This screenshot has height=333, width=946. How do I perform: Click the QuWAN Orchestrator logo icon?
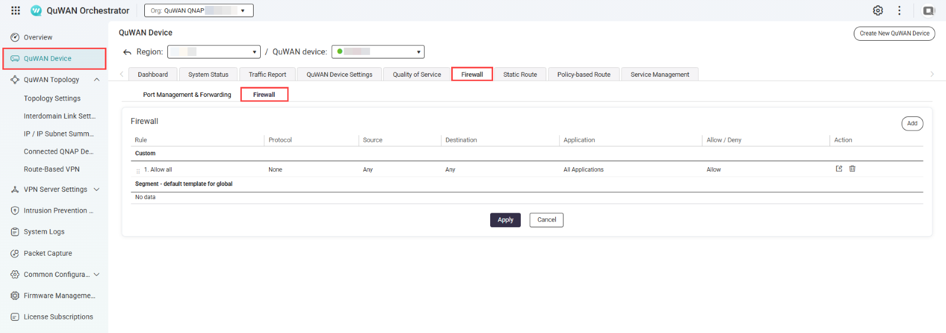pyautogui.click(x=36, y=11)
